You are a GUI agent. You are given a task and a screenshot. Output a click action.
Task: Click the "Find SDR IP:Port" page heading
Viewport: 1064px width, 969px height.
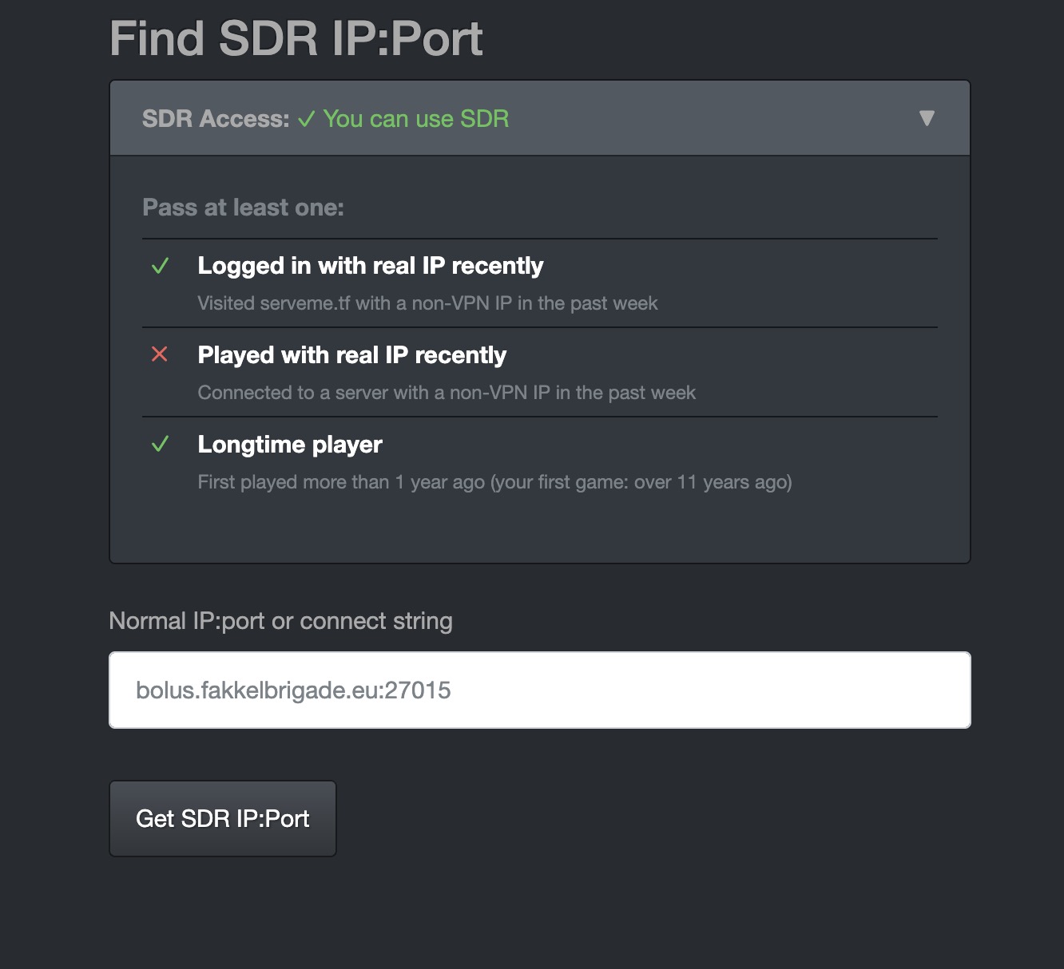(296, 38)
